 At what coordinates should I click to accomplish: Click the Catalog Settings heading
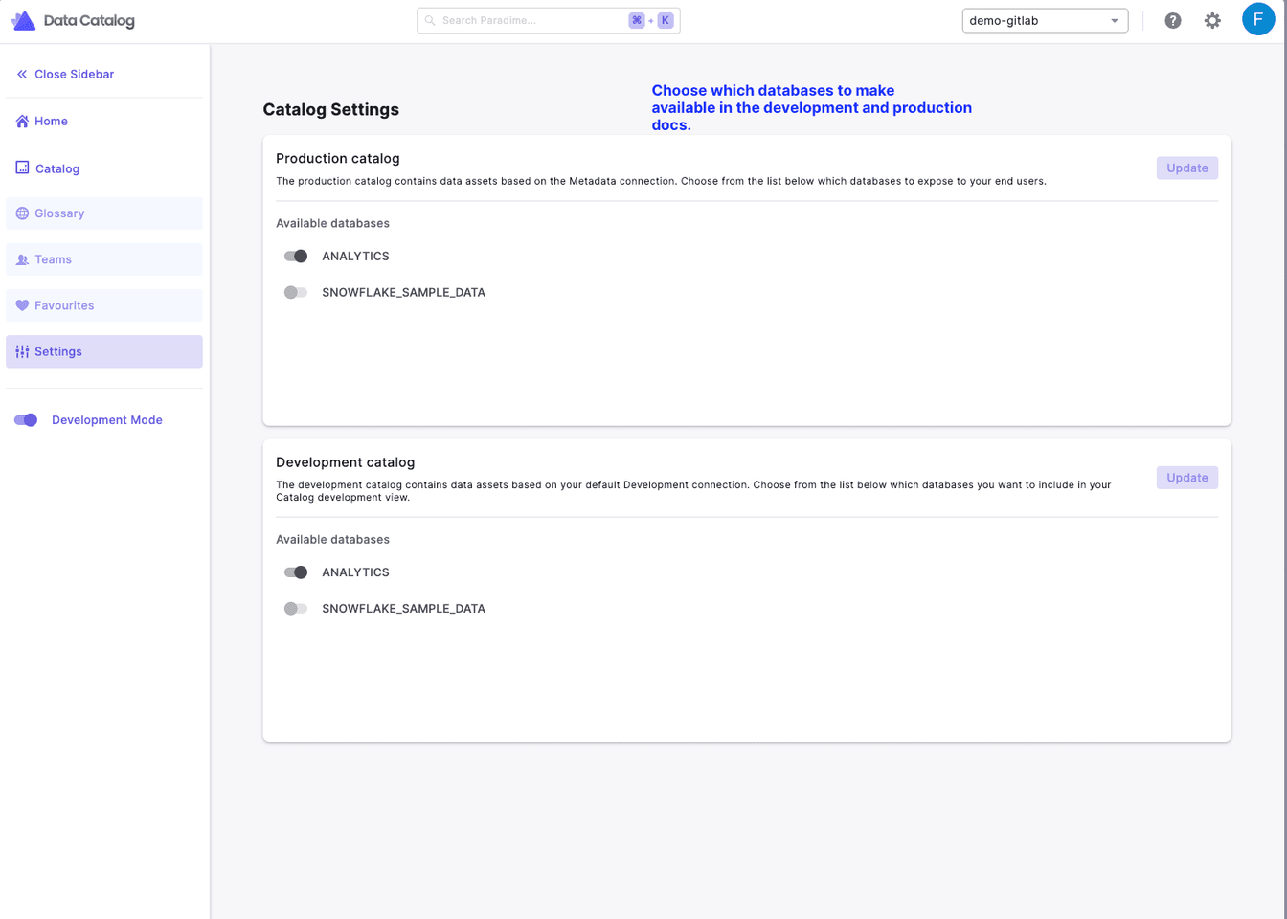[331, 109]
